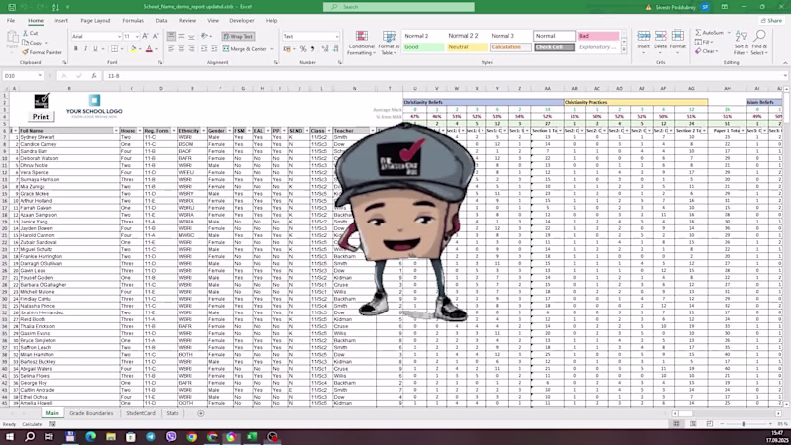Apply Comma Style
Image resolution: width=791 pixels, height=445 pixels.
pos(312,48)
